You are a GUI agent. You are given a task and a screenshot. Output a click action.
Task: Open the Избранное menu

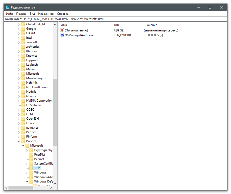click(x=46, y=14)
